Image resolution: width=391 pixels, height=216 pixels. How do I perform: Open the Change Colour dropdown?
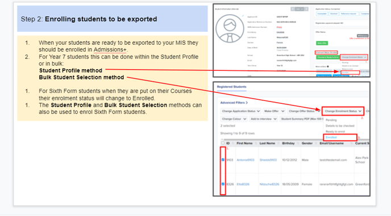click(x=234, y=119)
